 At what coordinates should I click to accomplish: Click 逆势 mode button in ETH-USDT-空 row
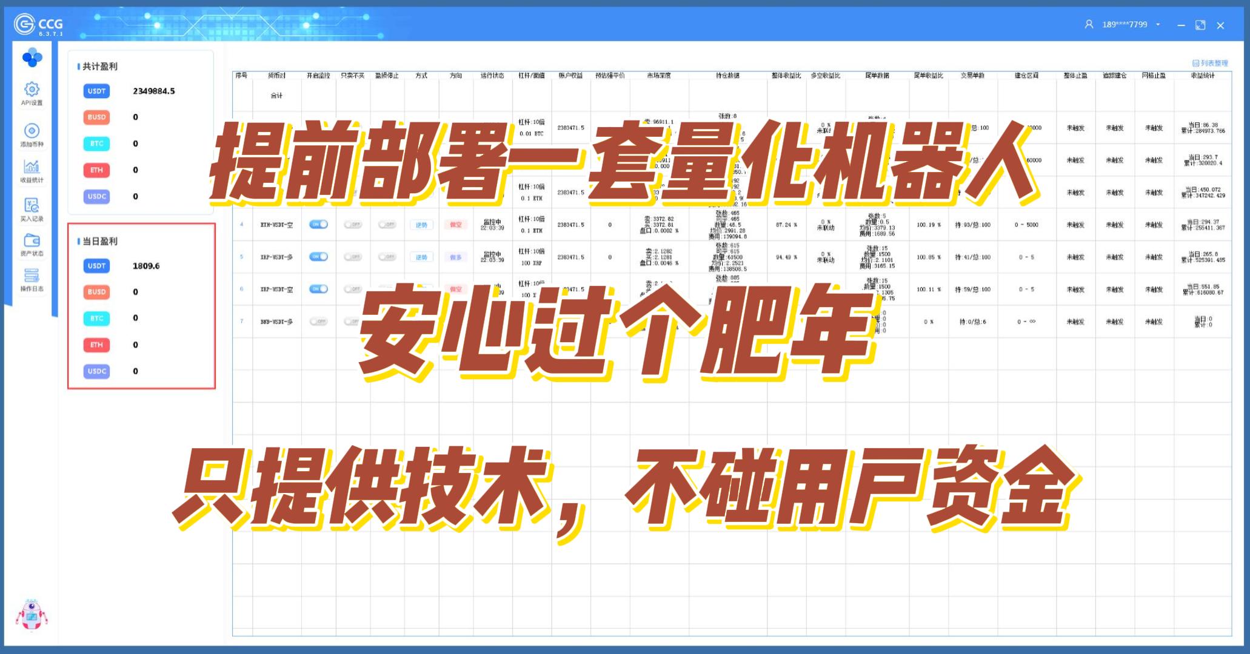coord(421,225)
